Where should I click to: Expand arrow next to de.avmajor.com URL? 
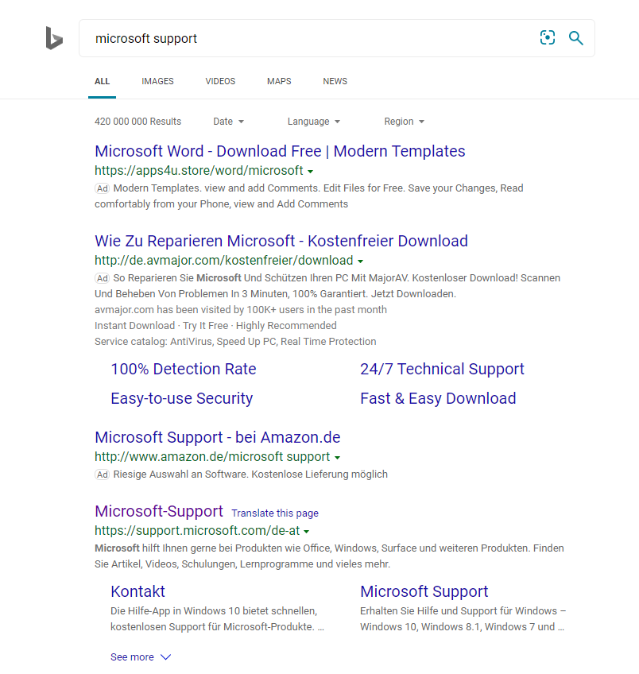tap(360, 261)
